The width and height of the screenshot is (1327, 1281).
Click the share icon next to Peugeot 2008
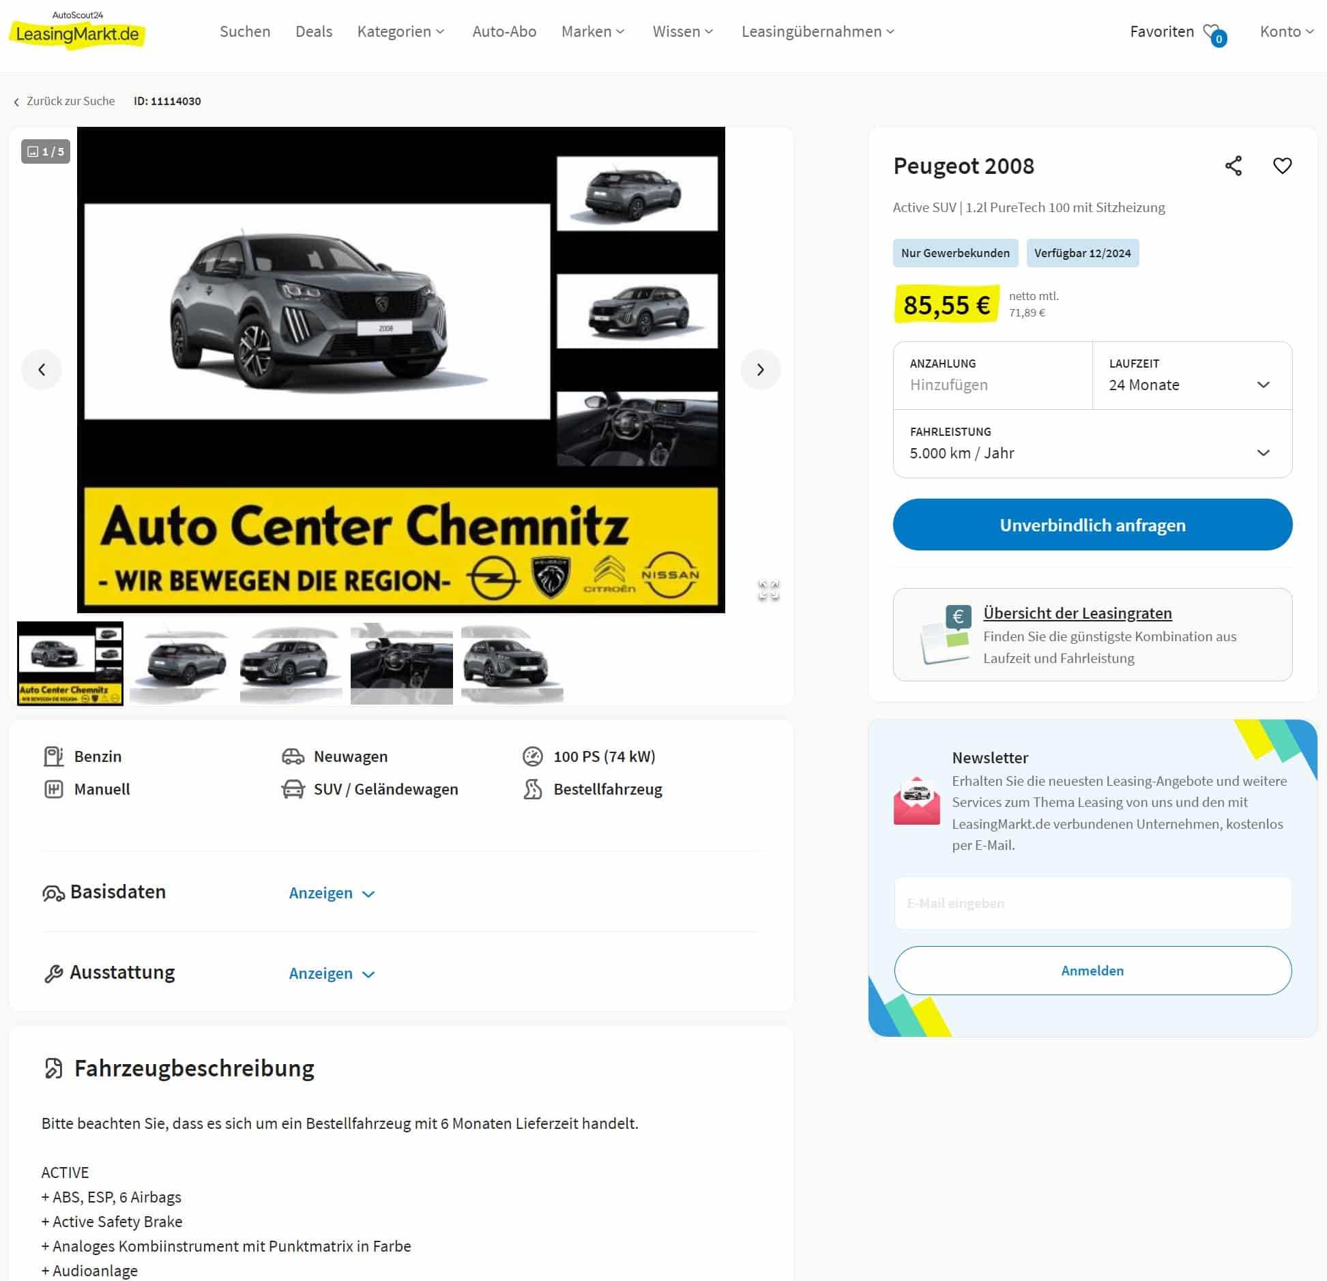(1233, 166)
